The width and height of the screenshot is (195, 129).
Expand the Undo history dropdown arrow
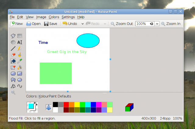click(83, 24)
